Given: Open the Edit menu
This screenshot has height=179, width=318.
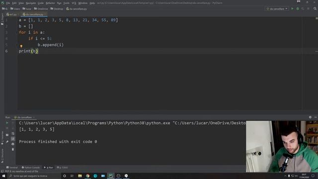Looking at the screenshot, I should point(14,3).
